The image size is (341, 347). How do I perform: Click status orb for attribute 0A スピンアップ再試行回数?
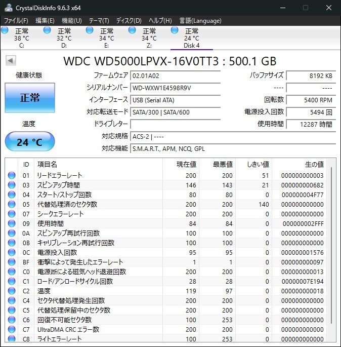pos(12,233)
